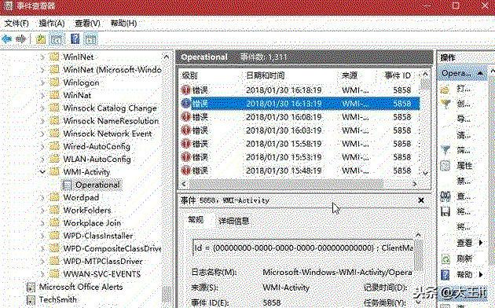Screen dimensions: 495x308
Task: Expand the WPD-ClassInstaller node
Action: (42, 236)
